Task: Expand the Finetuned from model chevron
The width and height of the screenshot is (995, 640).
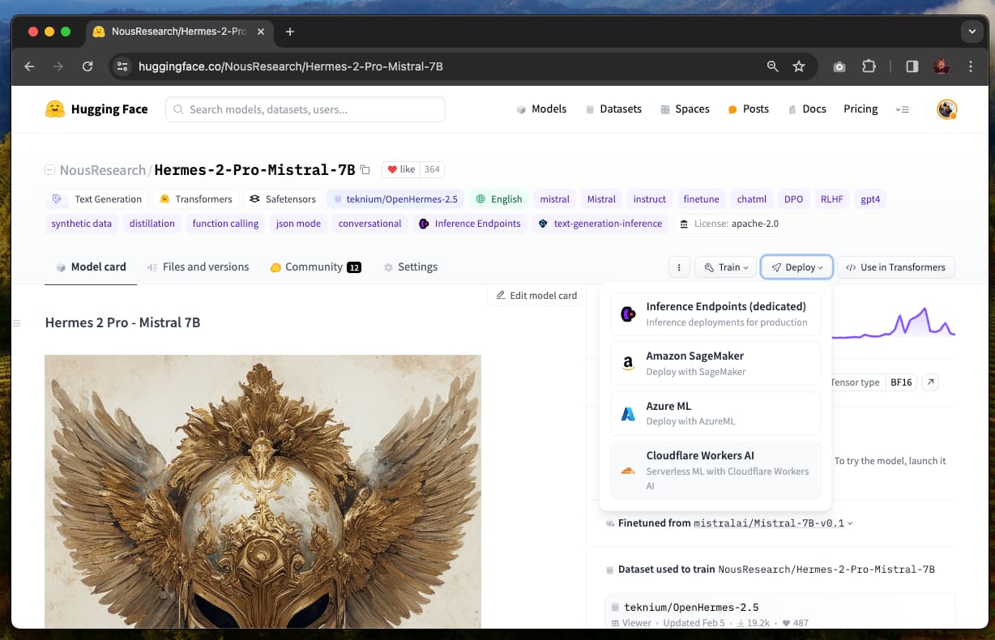Action: (x=850, y=524)
